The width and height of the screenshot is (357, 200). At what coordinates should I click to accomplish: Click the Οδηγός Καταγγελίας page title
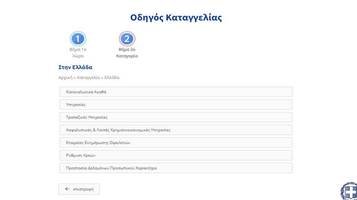click(176, 17)
